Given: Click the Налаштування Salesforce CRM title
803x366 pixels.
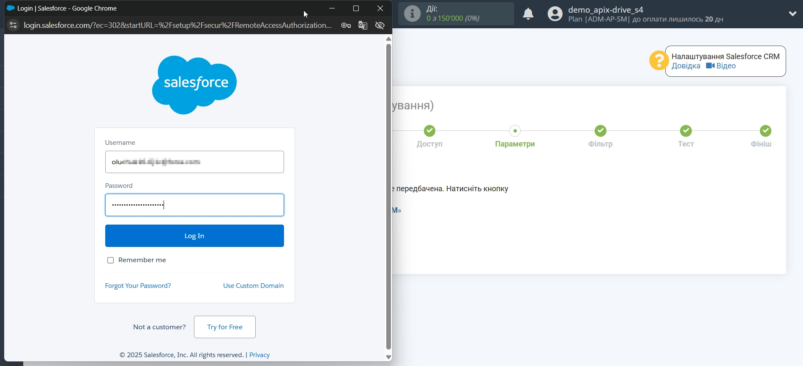Looking at the screenshot, I should point(725,56).
